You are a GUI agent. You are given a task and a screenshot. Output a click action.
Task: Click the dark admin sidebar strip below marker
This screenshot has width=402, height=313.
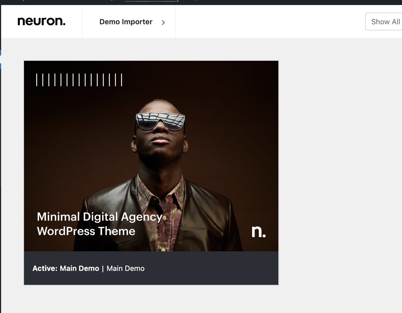pos(1,126)
